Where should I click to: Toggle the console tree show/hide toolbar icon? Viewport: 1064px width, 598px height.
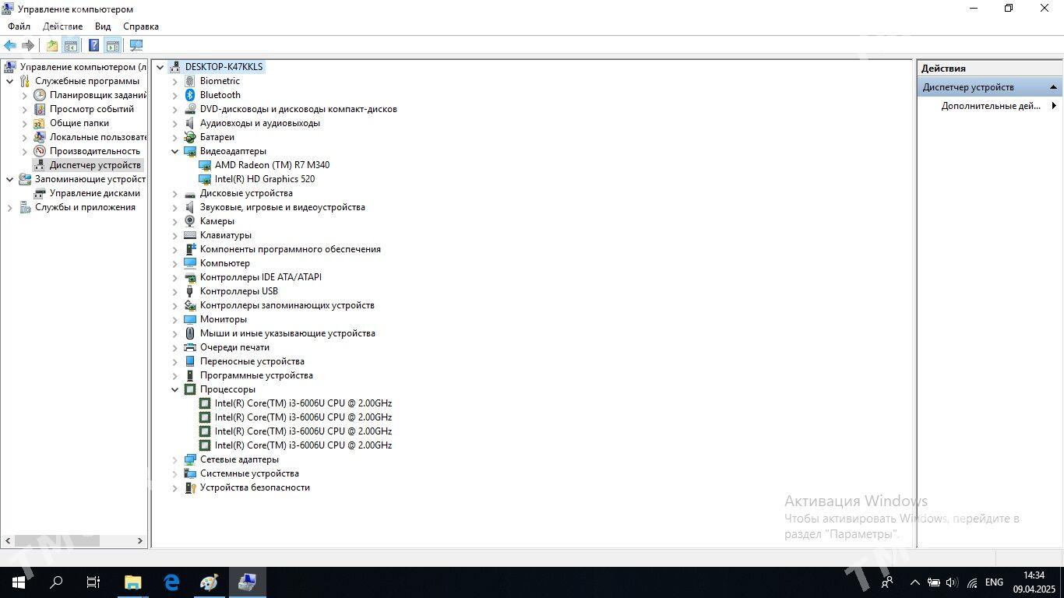point(71,45)
